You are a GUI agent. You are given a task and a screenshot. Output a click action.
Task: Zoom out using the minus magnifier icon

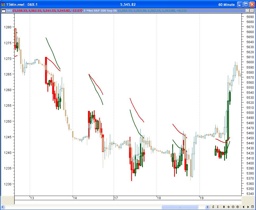[x=233, y=207]
